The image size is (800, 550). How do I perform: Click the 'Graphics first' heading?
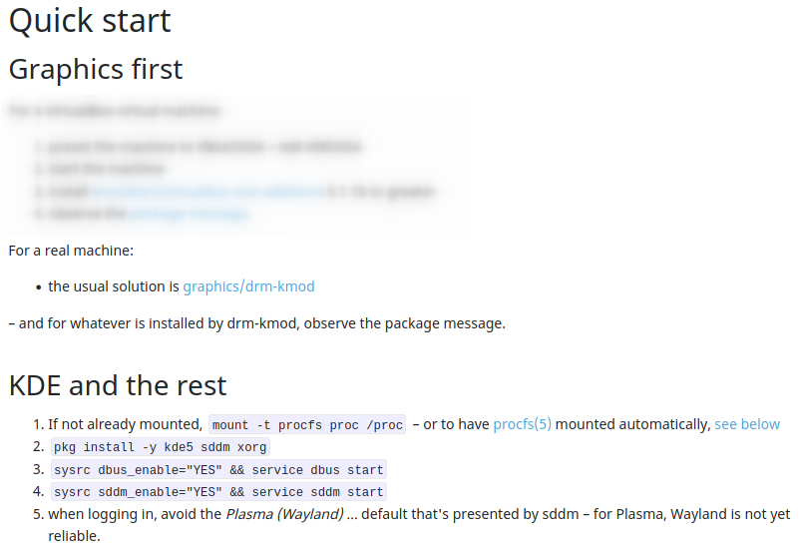click(96, 69)
